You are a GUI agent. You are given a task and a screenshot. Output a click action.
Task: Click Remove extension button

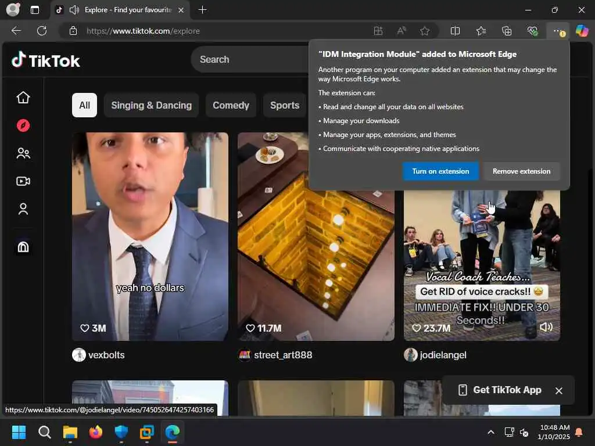(x=521, y=171)
